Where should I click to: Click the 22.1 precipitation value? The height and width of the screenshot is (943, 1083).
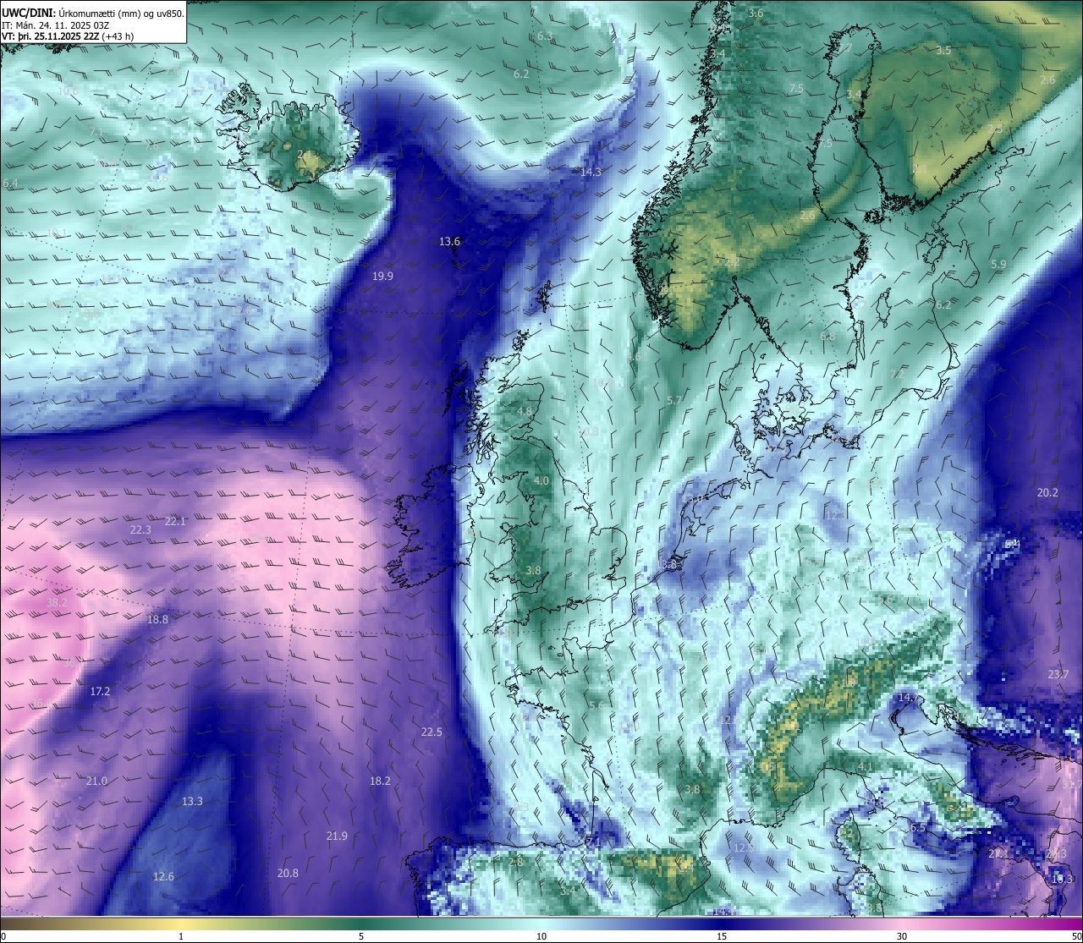[175, 522]
